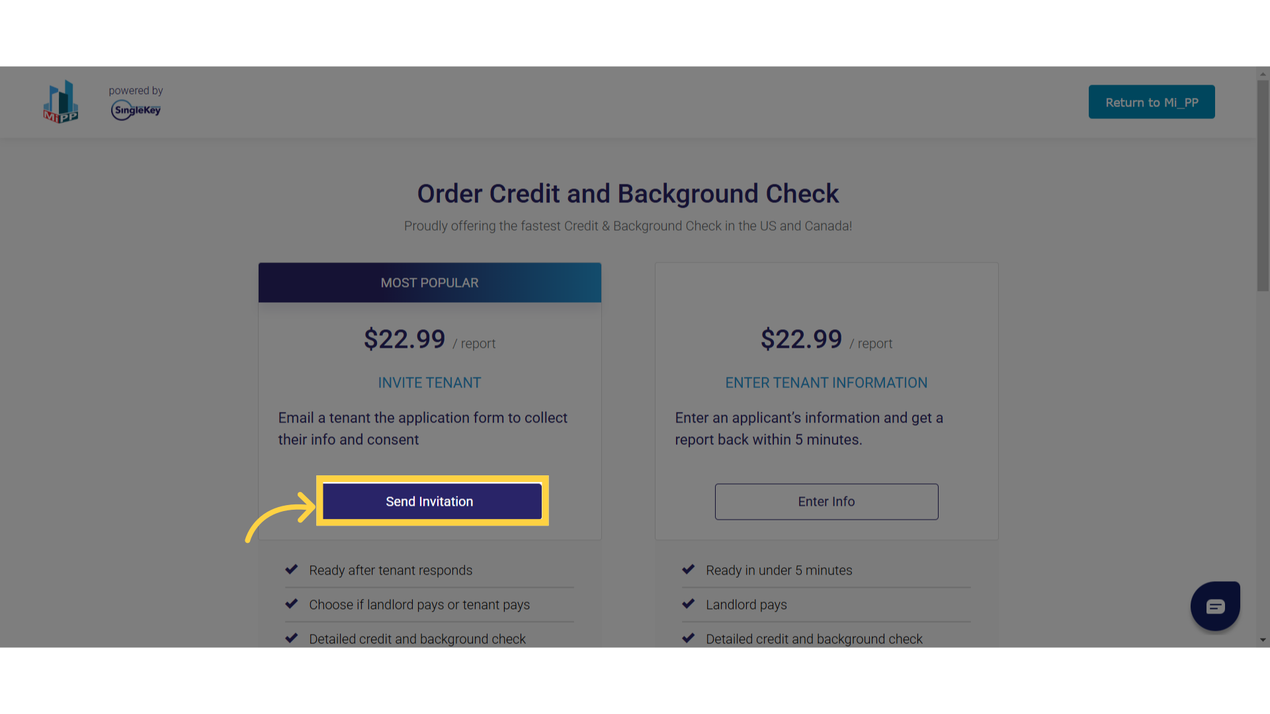Click Return to Mi_PP button
Viewport: 1270px width, 714px height.
[1152, 102]
